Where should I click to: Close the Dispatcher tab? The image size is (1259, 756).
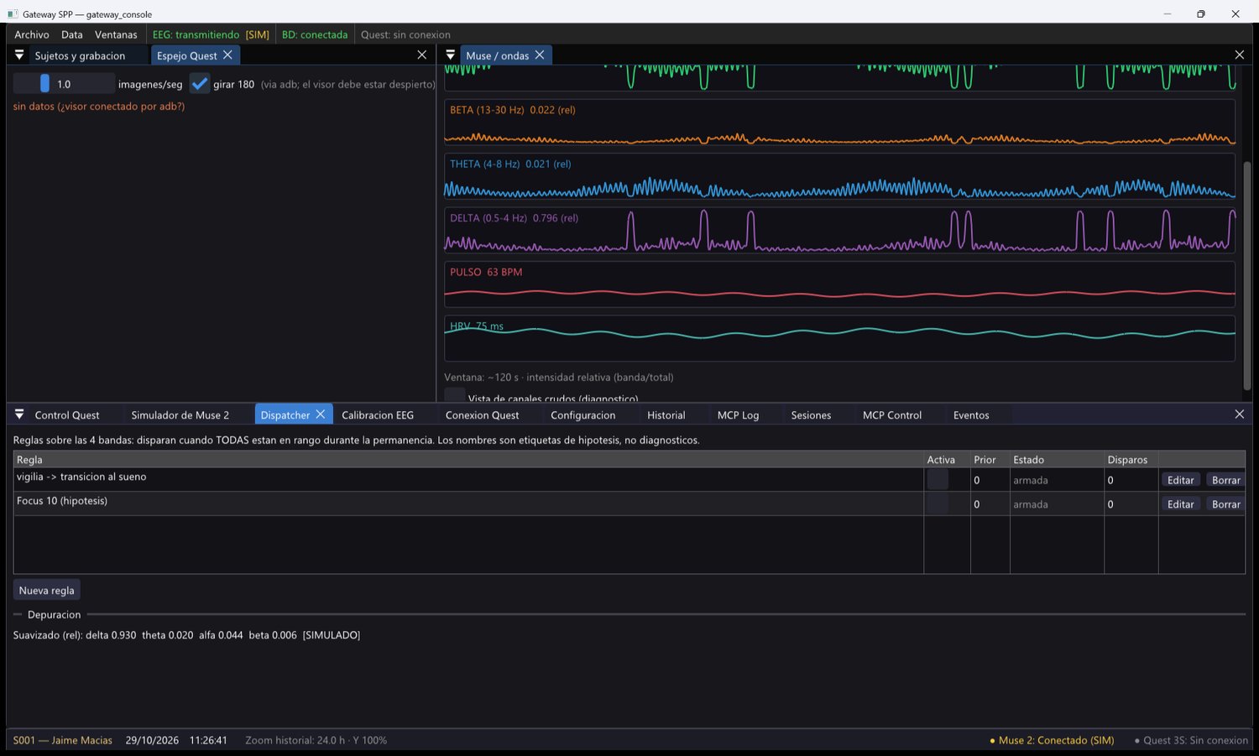[320, 414]
